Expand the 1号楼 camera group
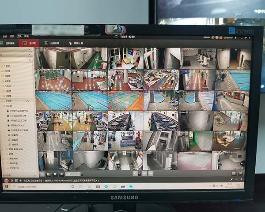 [8, 66]
